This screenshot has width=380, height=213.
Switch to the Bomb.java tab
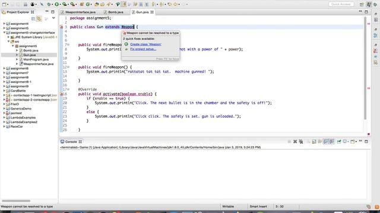tap(113, 12)
